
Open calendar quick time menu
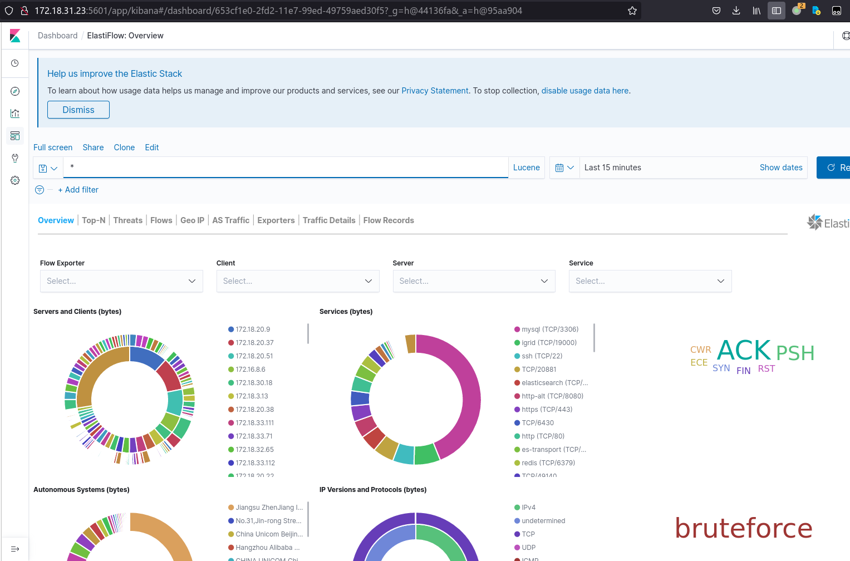tap(564, 168)
